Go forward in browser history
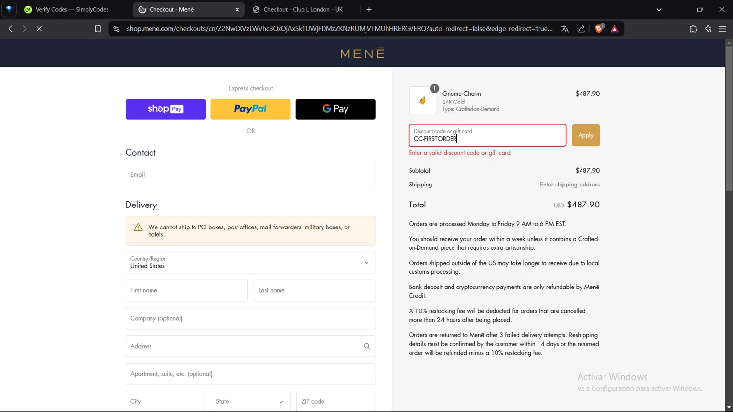733x412 pixels. (24, 29)
